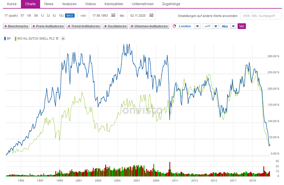Image resolution: width=284 pixels, height=185 pixels.
Task: Open the calendar picker for start date
Action: (113, 15)
